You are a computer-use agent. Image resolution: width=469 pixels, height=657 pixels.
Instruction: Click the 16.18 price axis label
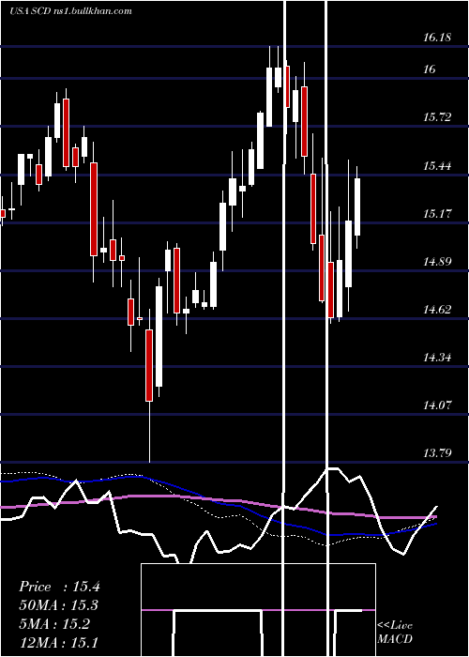437,38
